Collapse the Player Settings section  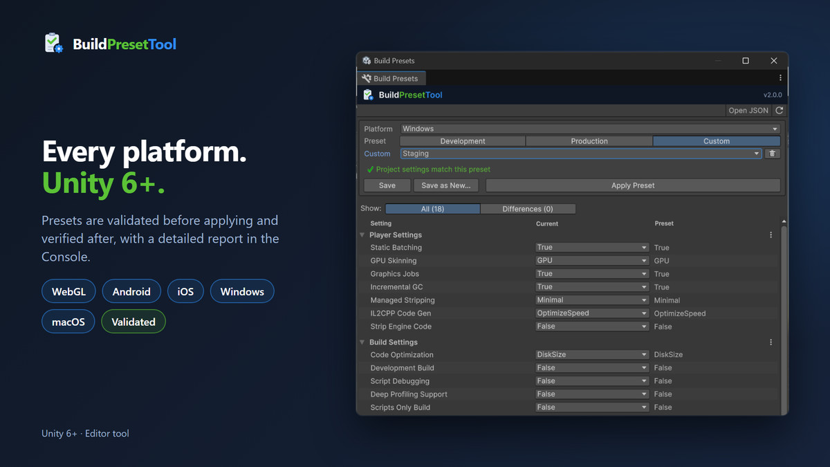click(x=362, y=235)
